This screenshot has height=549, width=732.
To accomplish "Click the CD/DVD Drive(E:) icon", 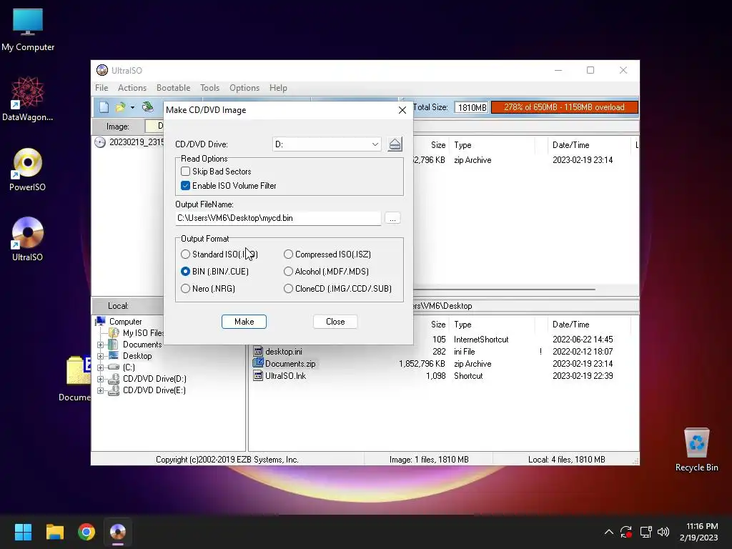I will pos(114,390).
